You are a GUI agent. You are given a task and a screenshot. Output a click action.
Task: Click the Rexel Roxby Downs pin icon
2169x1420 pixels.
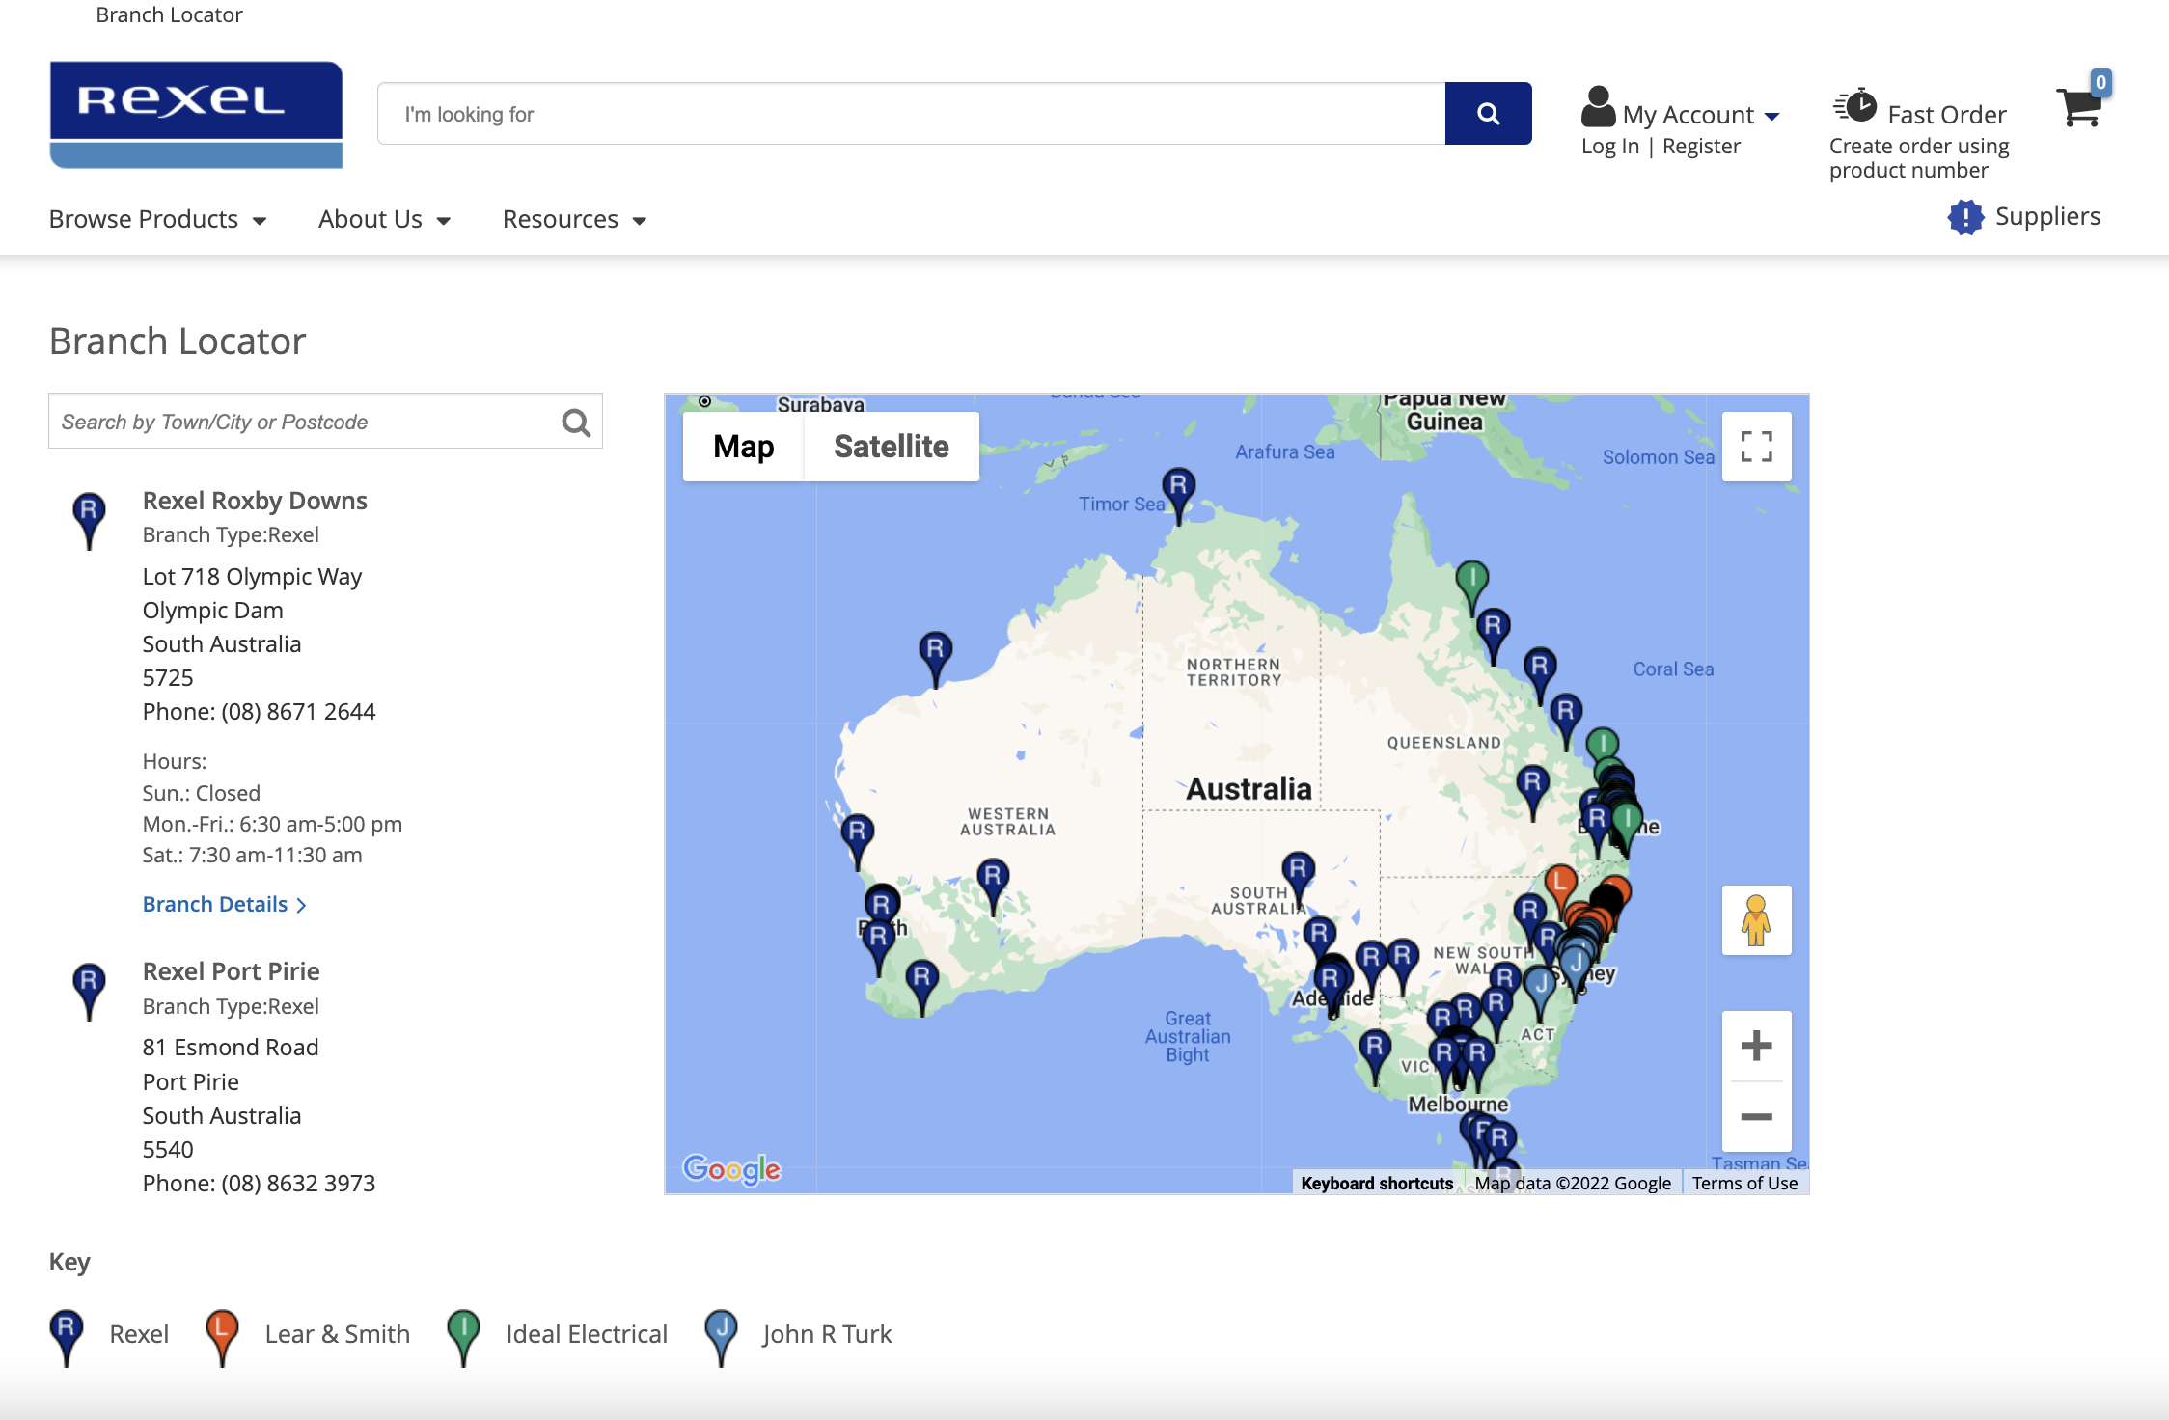[89, 520]
